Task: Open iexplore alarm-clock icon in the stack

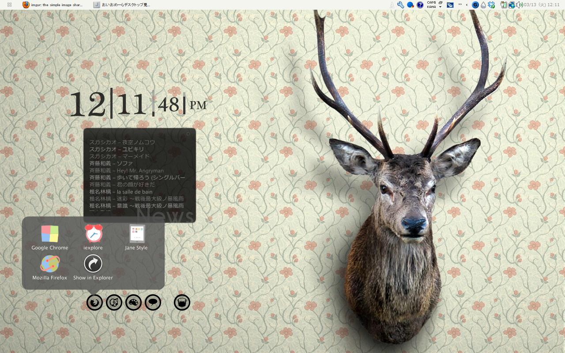Action: [94, 233]
